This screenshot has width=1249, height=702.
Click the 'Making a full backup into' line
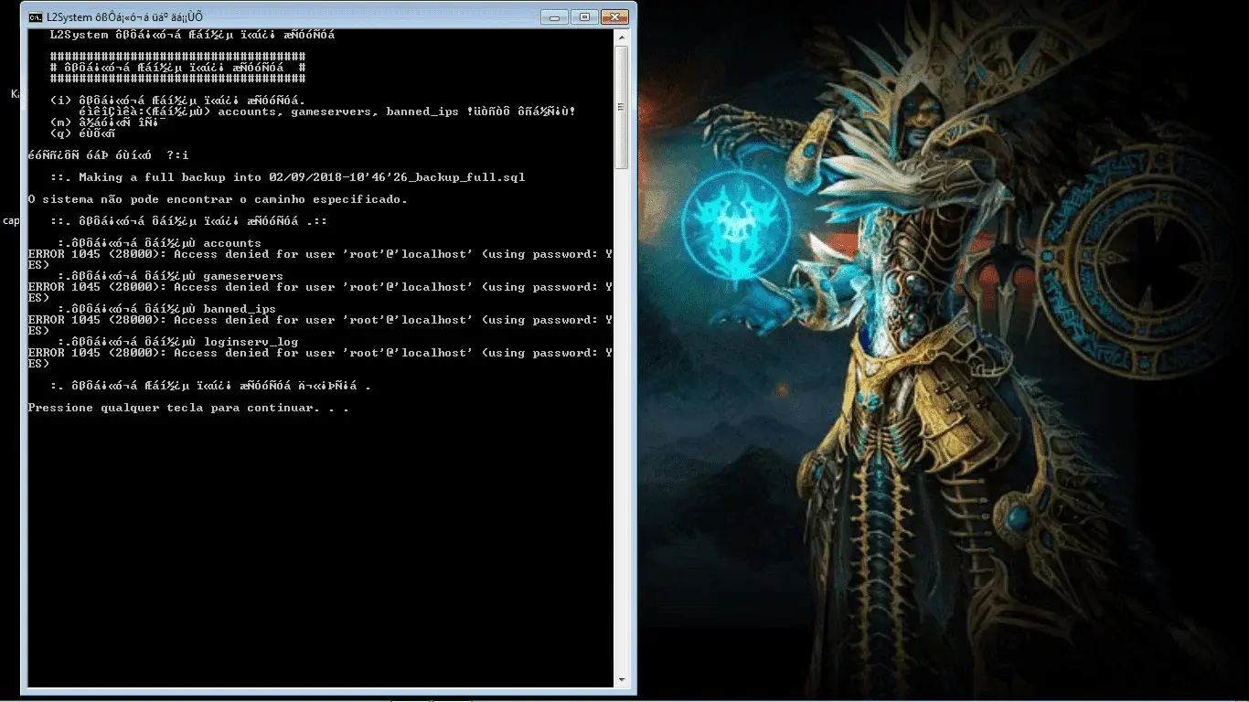pos(287,177)
